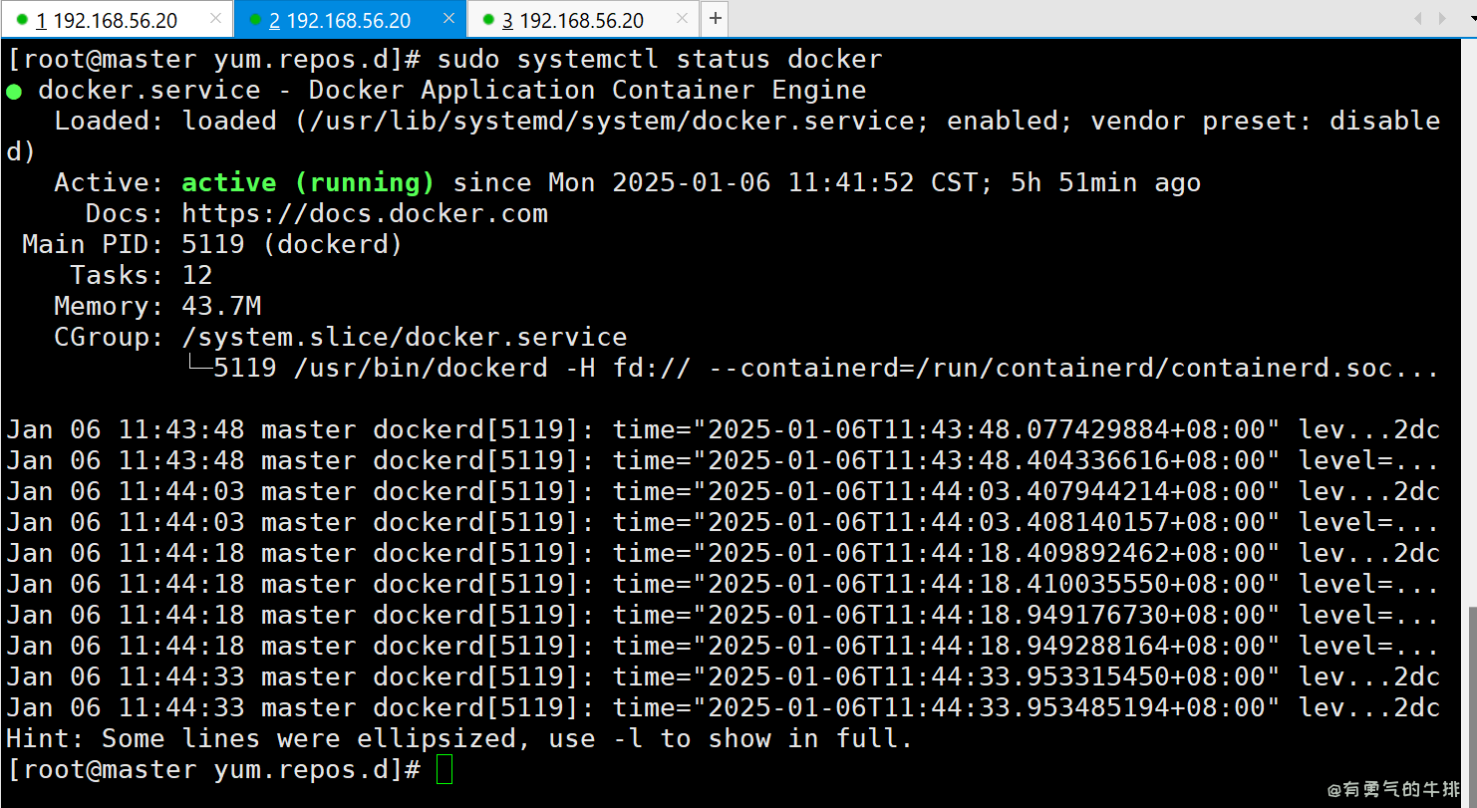Click the "sudo systemctl status docker" command text

point(659,60)
